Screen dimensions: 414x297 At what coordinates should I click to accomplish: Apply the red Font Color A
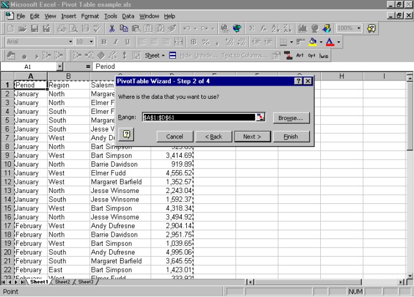330,42
